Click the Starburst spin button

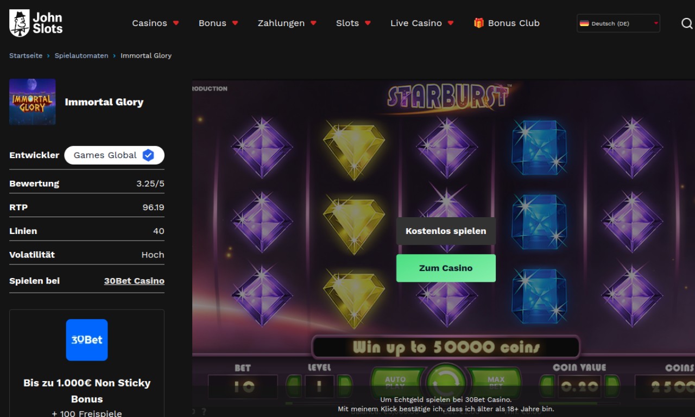click(x=446, y=380)
